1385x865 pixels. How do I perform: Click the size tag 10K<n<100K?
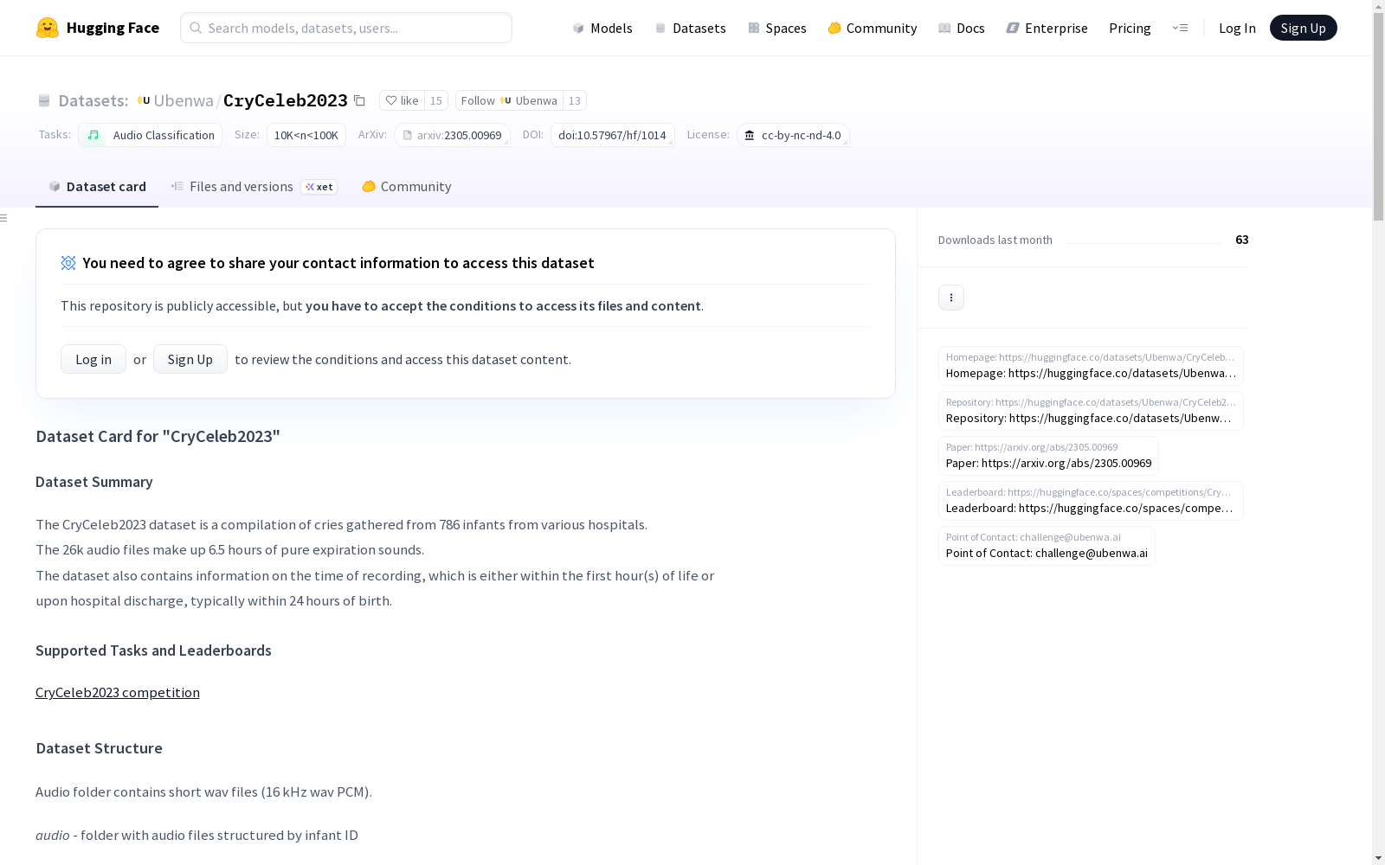(x=306, y=135)
